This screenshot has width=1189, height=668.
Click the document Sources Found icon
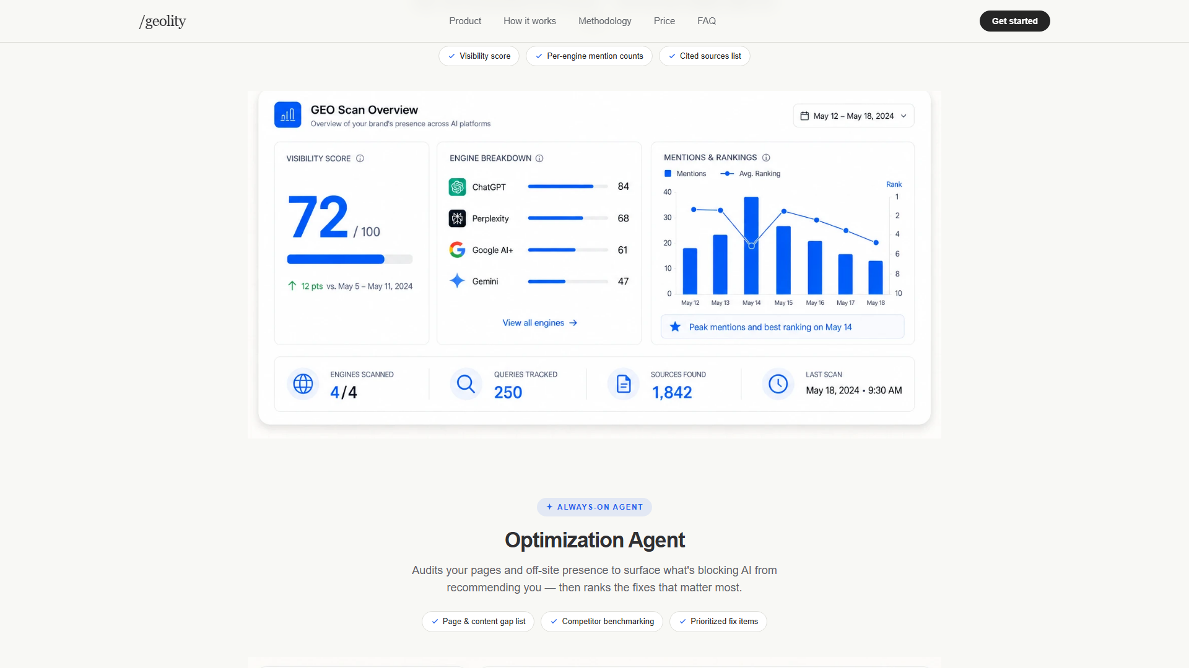[624, 384]
